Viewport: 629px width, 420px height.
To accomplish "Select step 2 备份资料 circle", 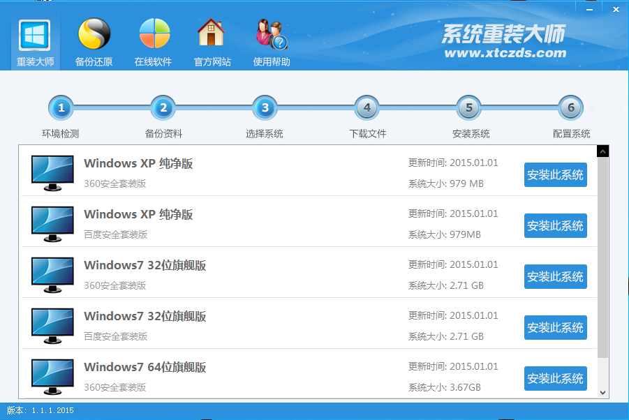I will click(163, 108).
